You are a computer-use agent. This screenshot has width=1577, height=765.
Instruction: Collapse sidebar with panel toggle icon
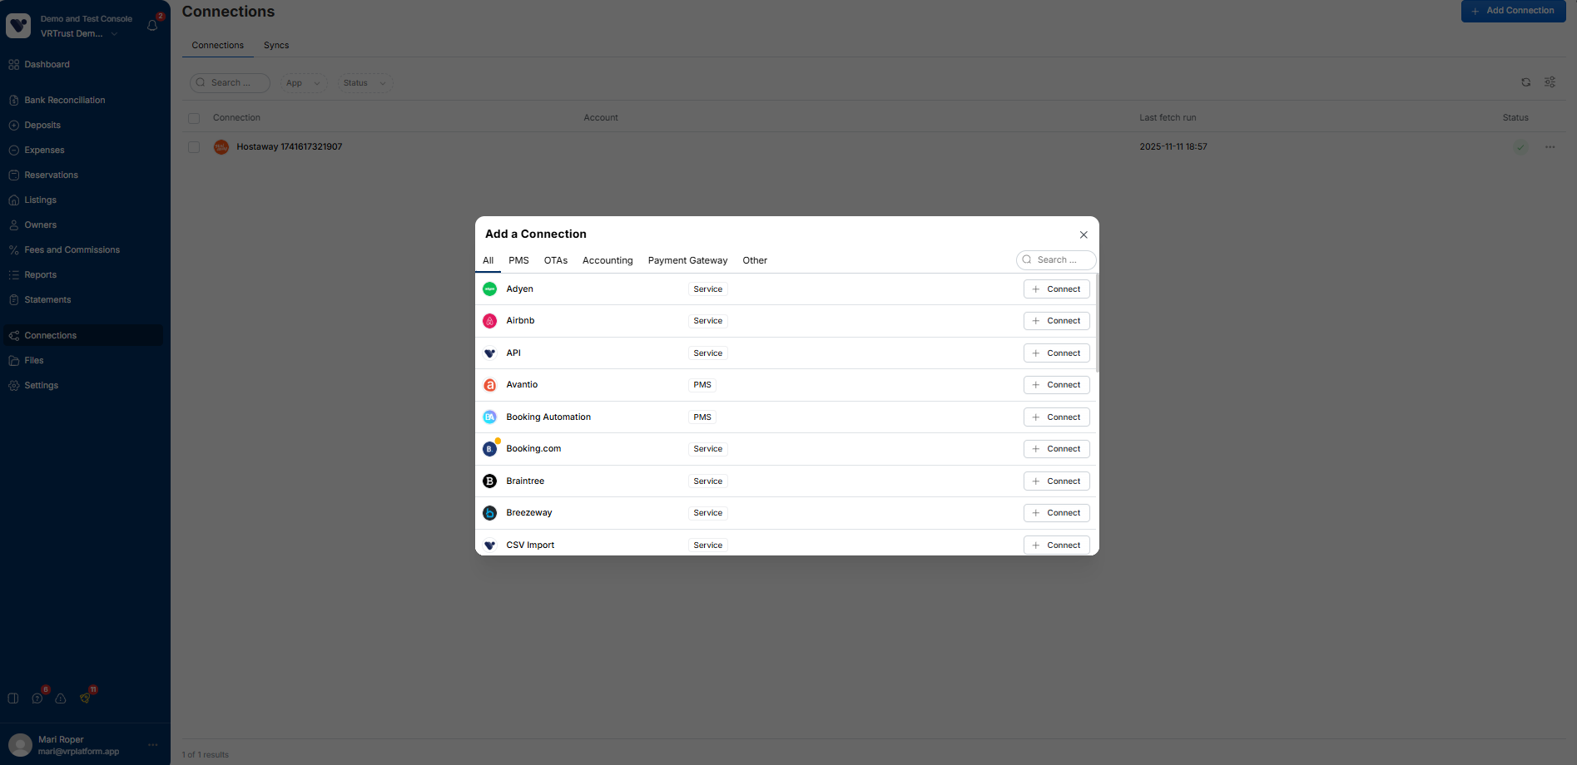13,698
